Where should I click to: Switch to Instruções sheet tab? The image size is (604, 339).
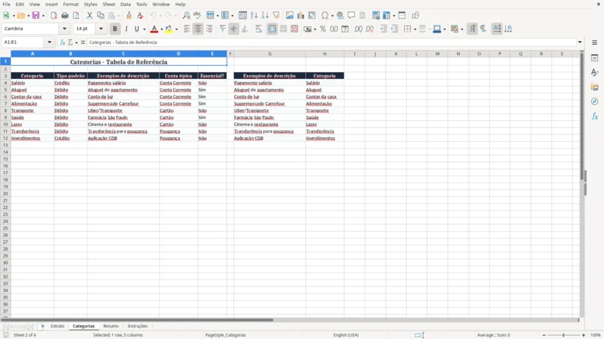[x=137, y=326]
